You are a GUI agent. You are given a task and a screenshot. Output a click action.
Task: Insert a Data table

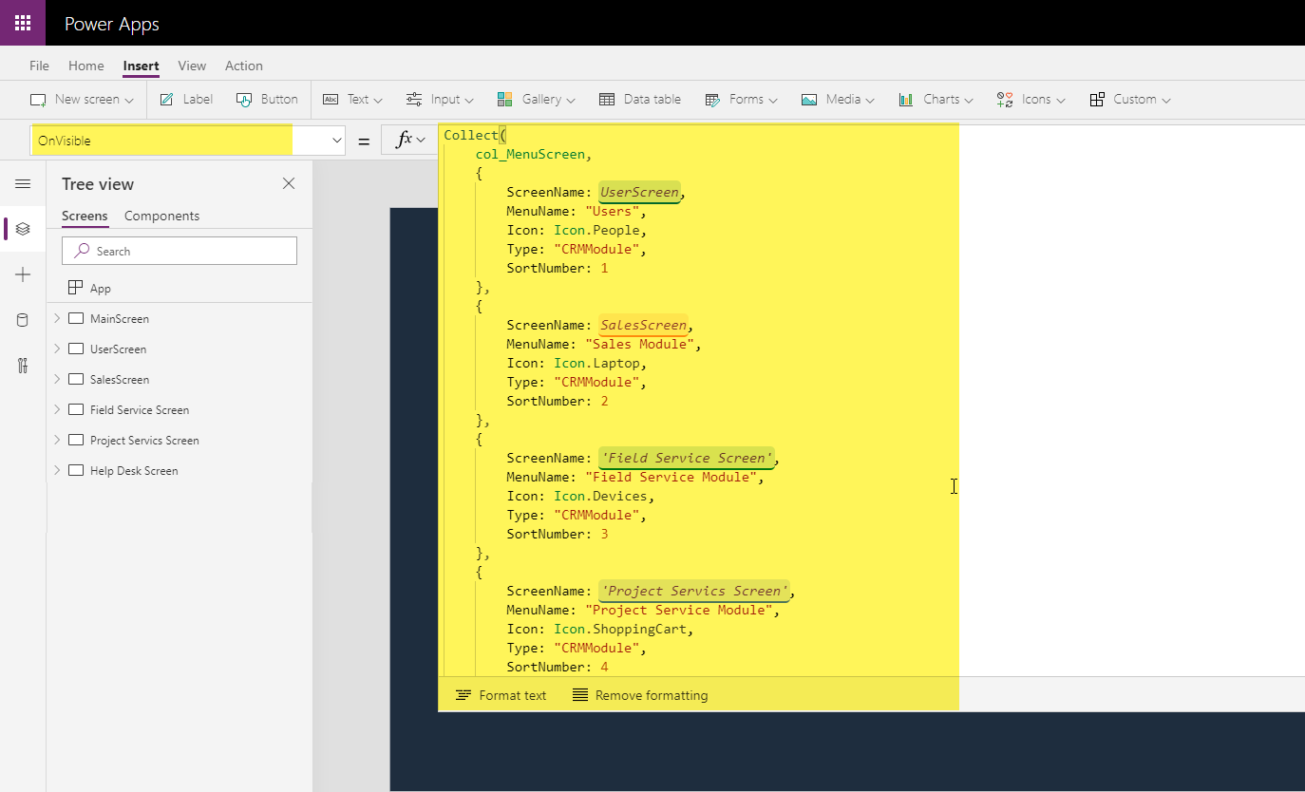tap(640, 99)
